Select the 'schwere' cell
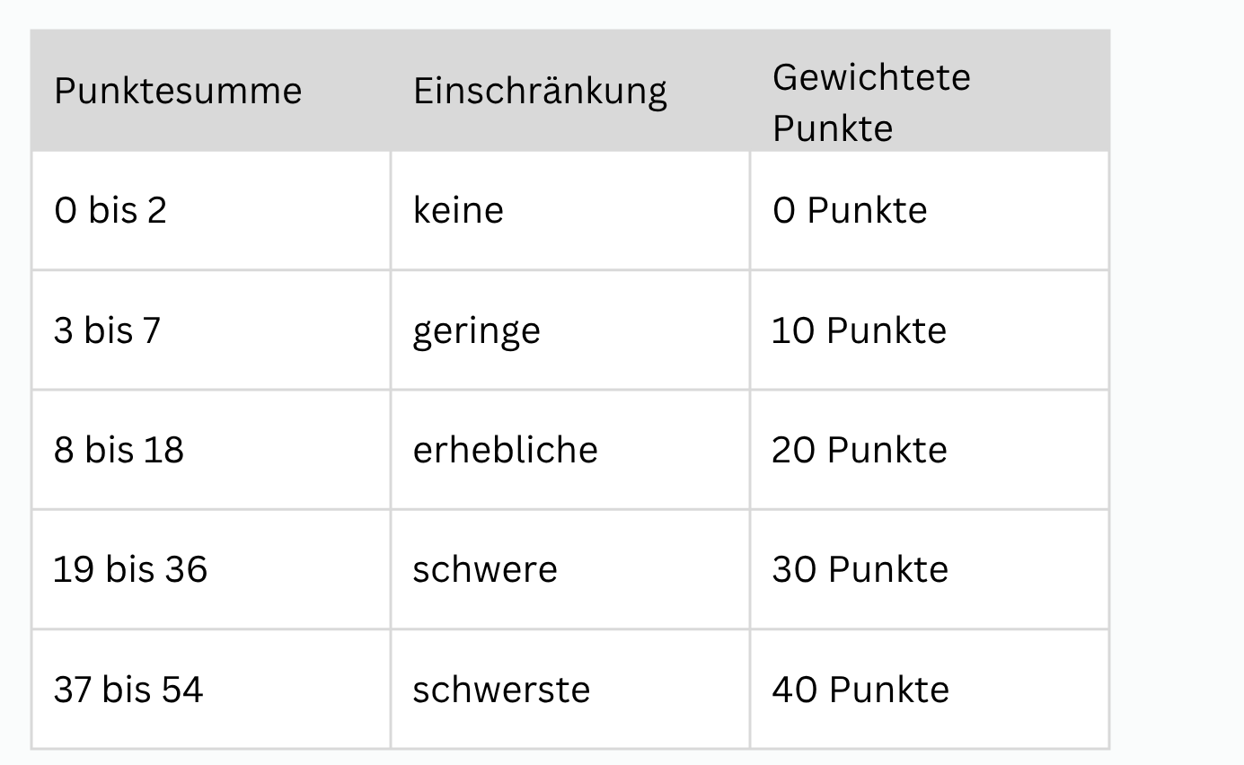Viewport: 1244px width, 765px height. pos(570,569)
